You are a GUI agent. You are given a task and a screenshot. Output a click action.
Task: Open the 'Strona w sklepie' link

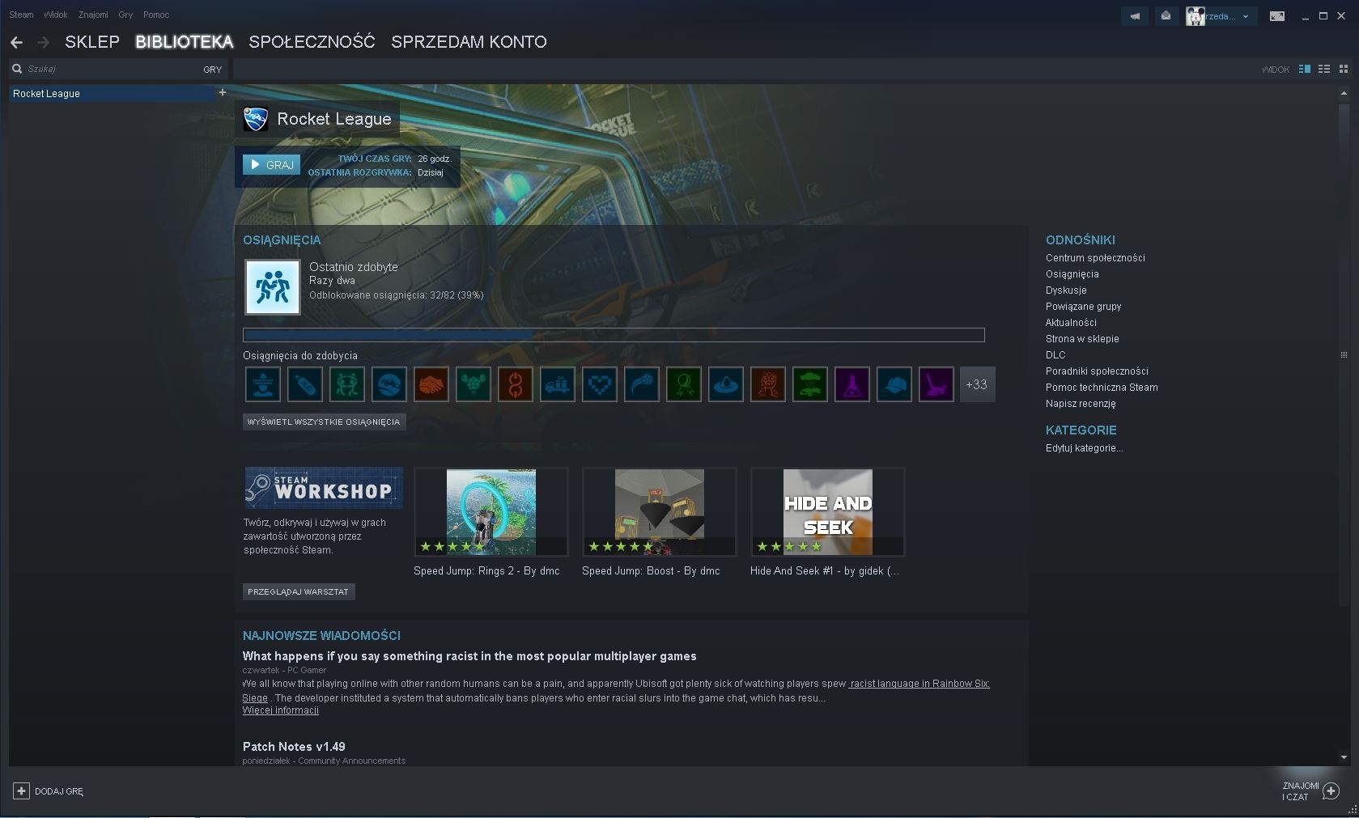pos(1082,339)
